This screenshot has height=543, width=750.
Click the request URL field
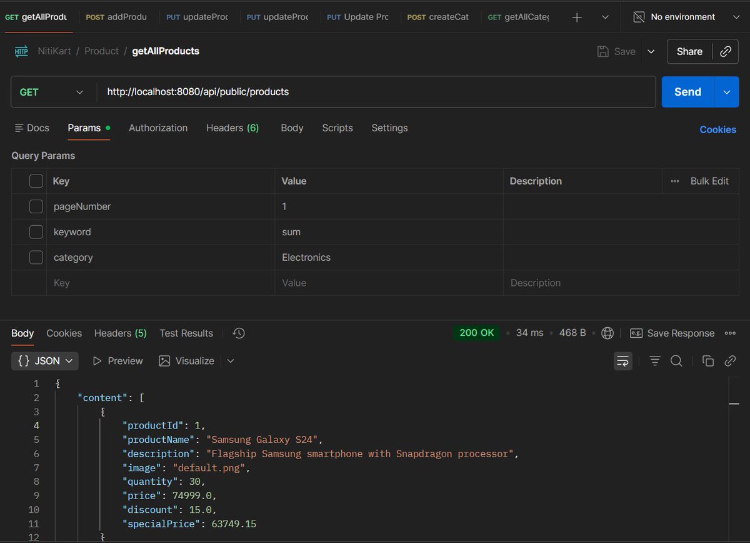pos(376,92)
